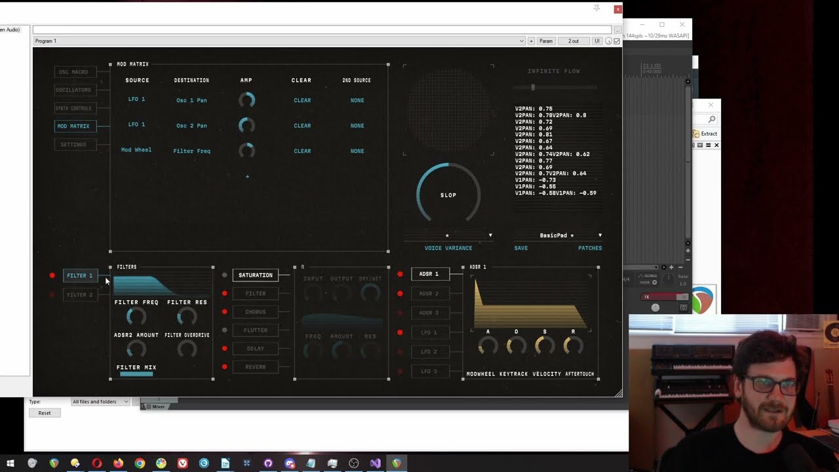839x472 pixels.
Task: Toggle the Reverb effect enable light
Action: [225, 367]
